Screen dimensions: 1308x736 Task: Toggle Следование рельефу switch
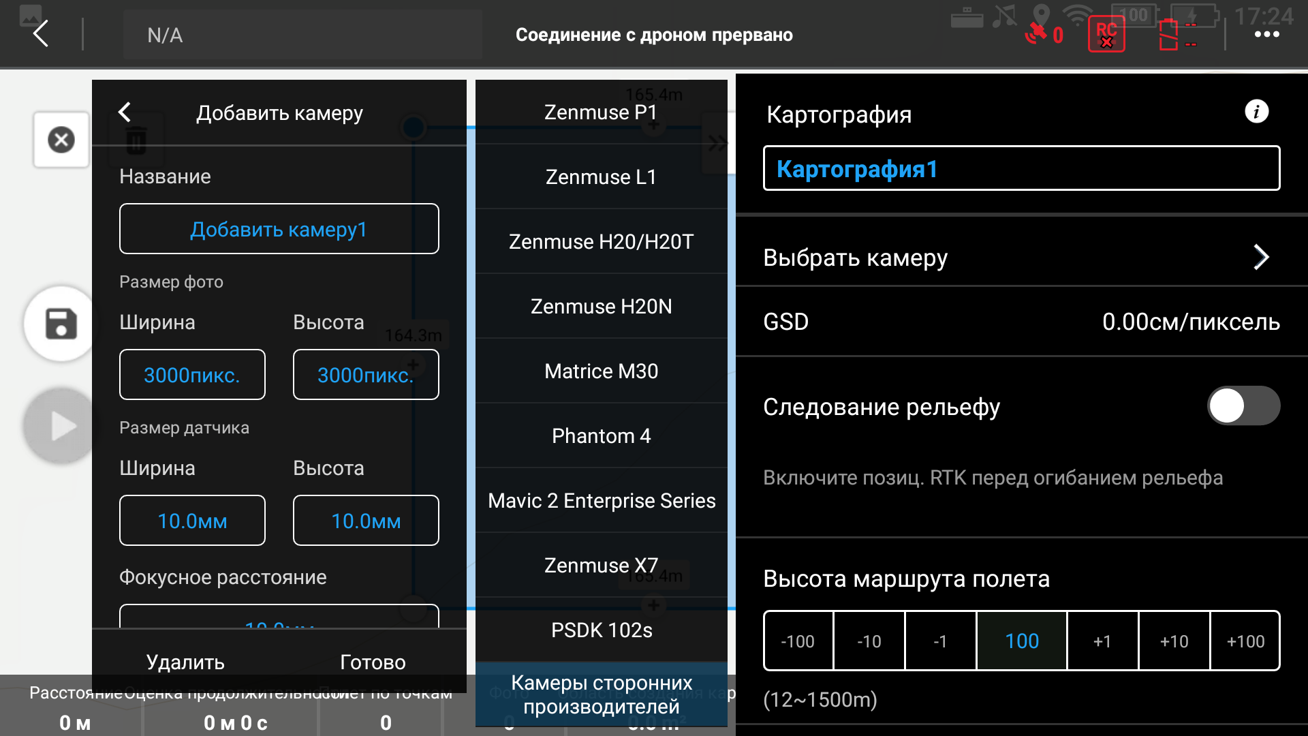1243,406
